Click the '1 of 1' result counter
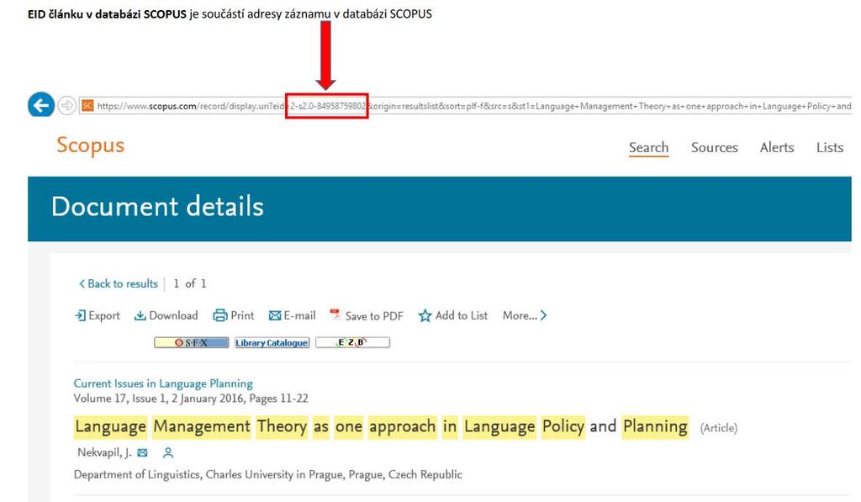The width and height of the screenshot is (861, 502). click(x=190, y=284)
